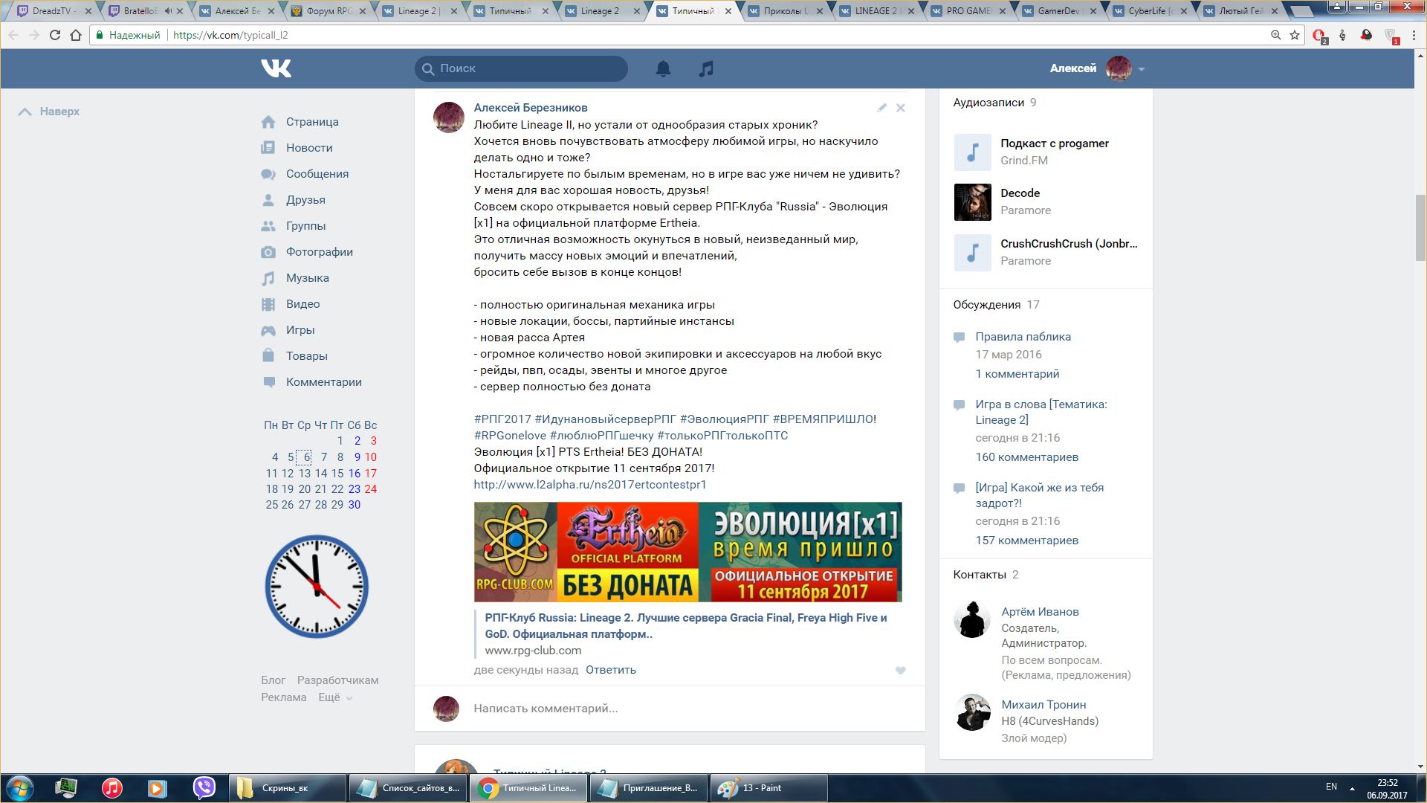Open Chrome window Типичный Linea... in taskbar
1427x803 pixels.
528,788
